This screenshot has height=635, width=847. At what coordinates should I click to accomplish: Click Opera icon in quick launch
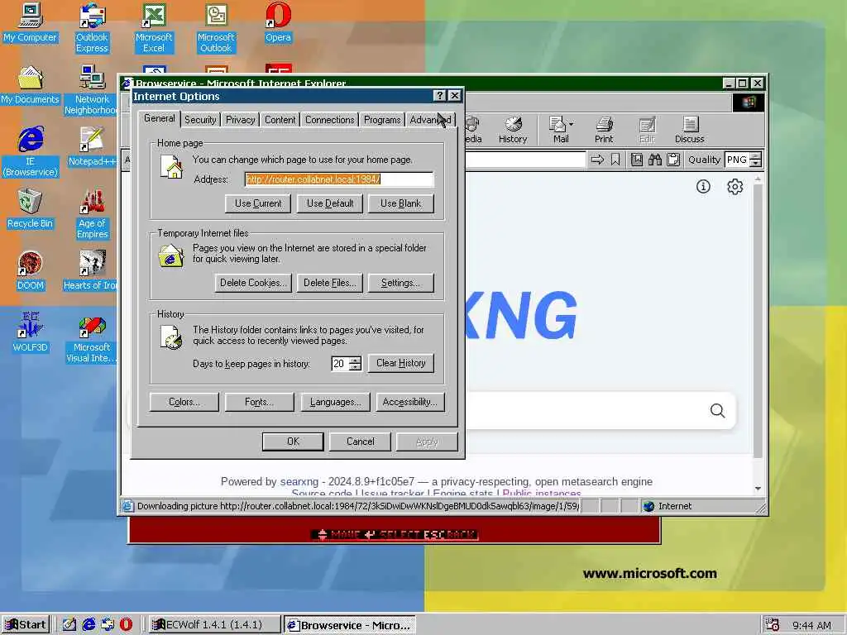pyautogui.click(x=126, y=624)
